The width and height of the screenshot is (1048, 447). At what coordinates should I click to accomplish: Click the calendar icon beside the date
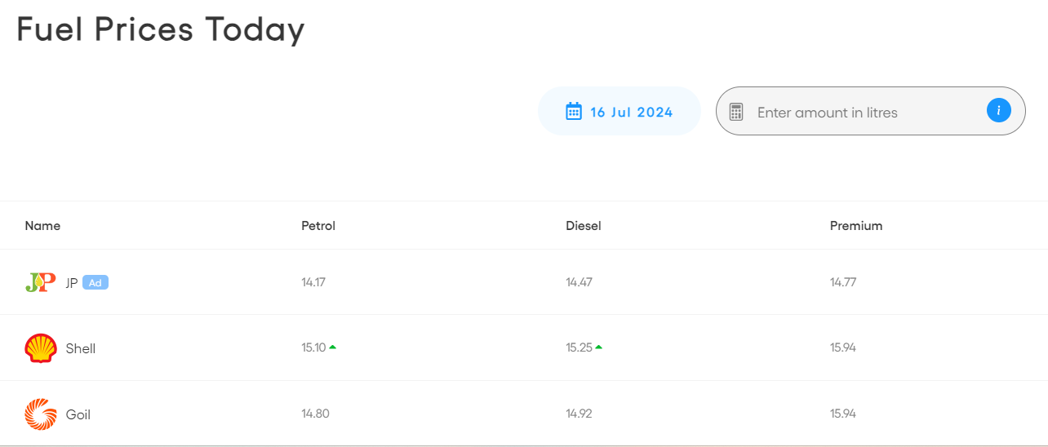pos(574,112)
